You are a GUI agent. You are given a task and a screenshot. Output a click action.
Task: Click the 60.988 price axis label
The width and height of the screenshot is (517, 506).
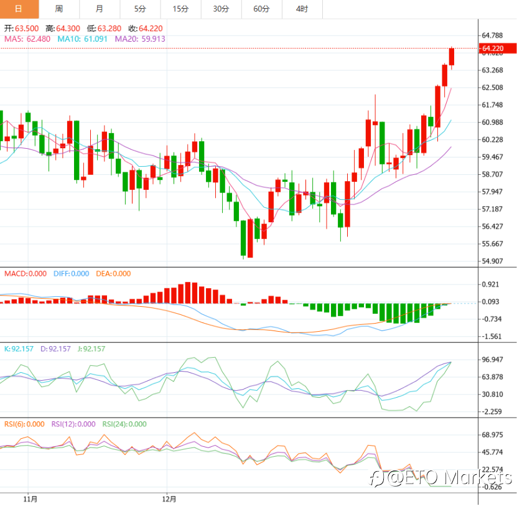(492, 123)
